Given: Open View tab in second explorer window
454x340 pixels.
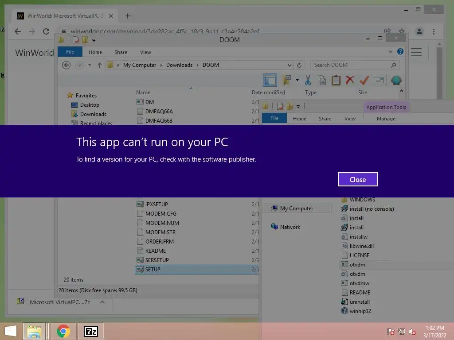Looking at the screenshot, I should 350,119.
